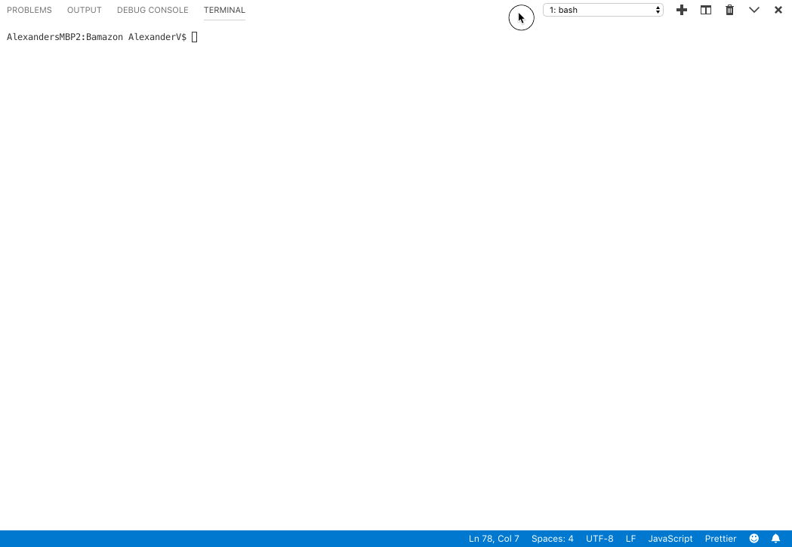Image resolution: width=792 pixels, height=547 pixels.
Task: Pick JavaScript language mode
Action: coord(670,539)
